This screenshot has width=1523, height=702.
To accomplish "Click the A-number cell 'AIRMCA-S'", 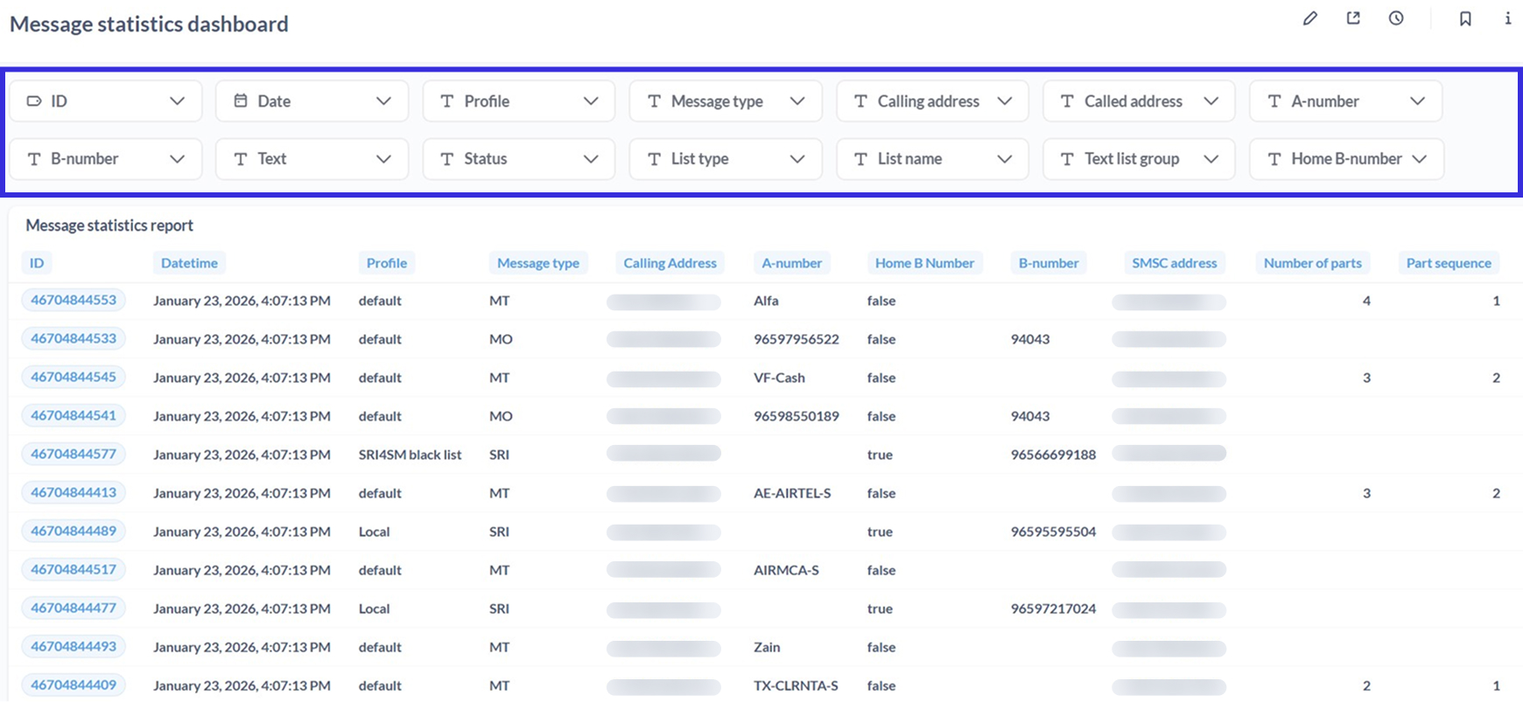I will 786,570.
